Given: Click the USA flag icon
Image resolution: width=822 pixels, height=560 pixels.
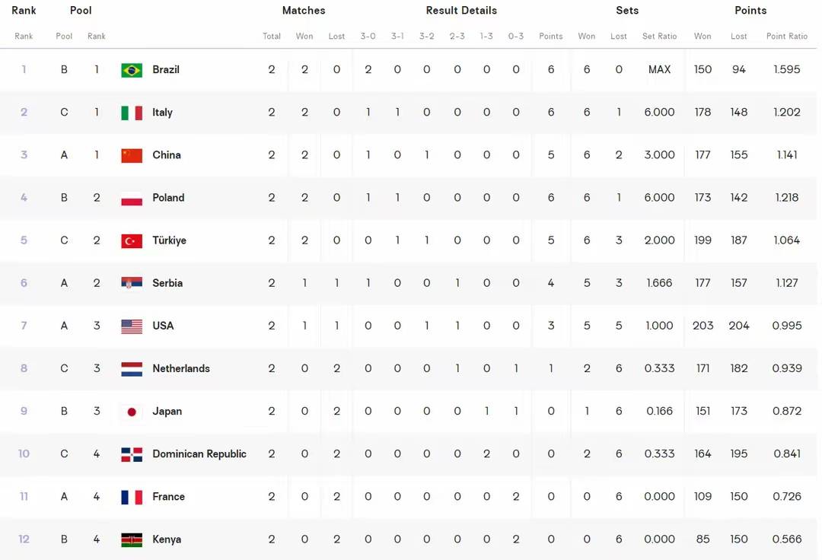Looking at the screenshot, I should 132,326.
